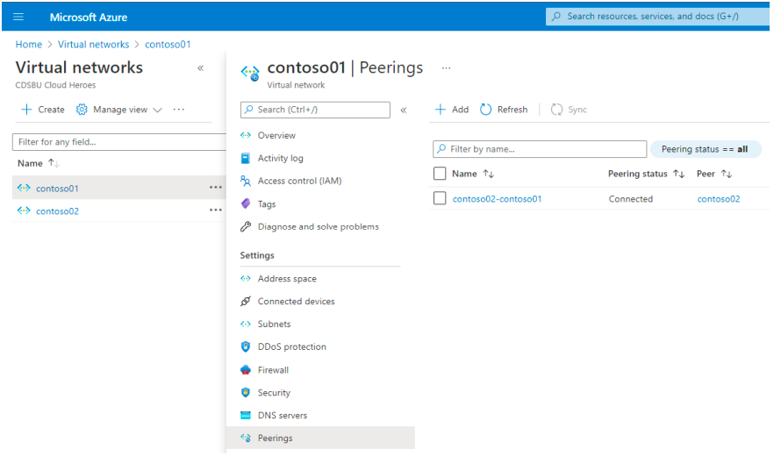Click the Subnets icon
The height and width of the screenshot is (464, 774).
[246, 324]
